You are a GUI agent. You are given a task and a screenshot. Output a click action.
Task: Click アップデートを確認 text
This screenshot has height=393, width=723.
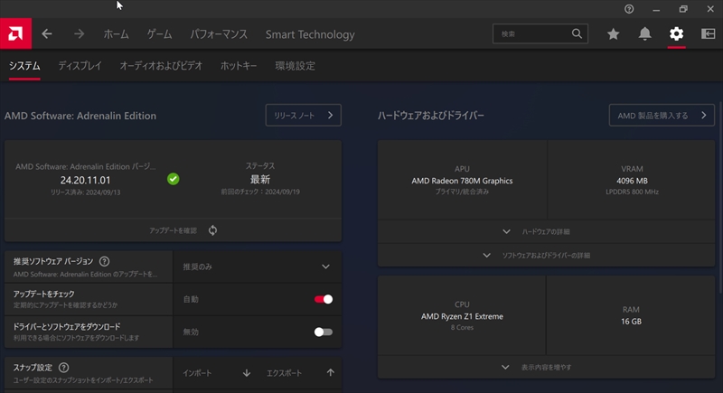coord(173,230)
